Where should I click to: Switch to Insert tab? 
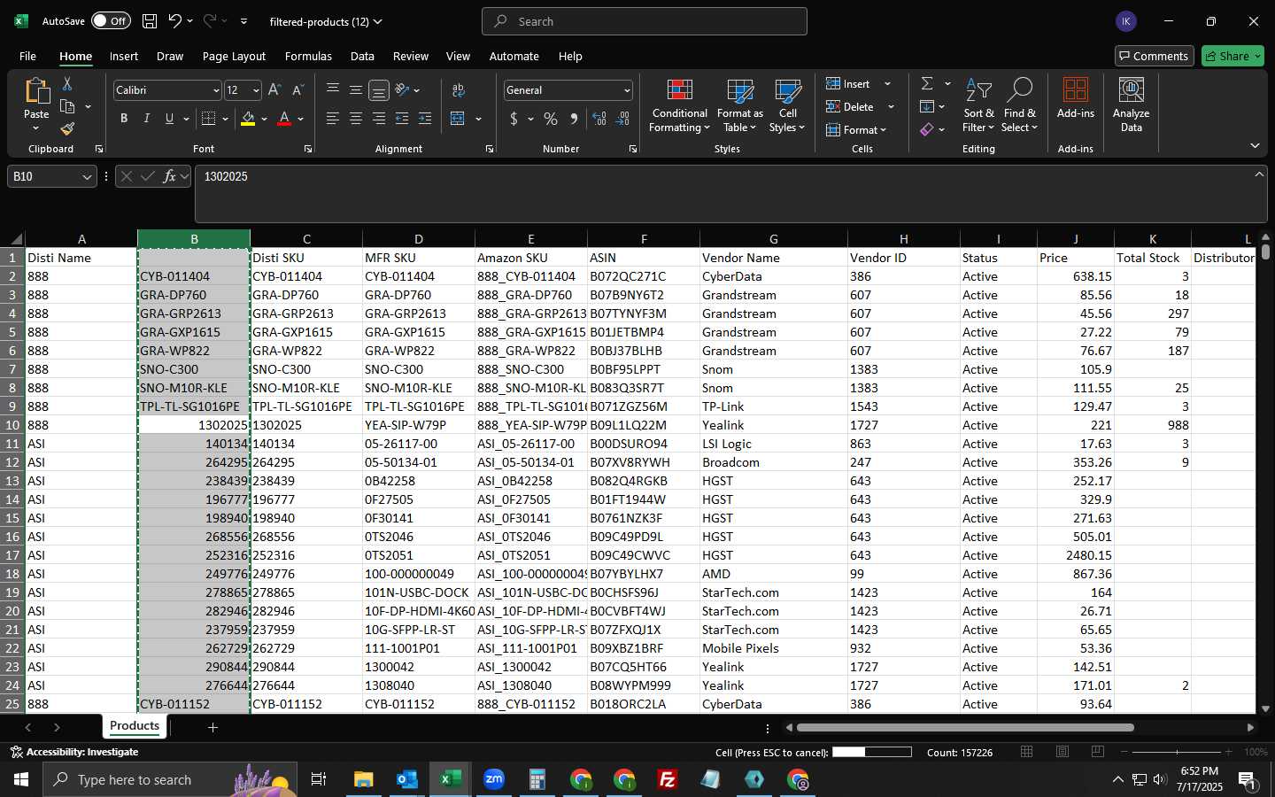click(124, 56)
